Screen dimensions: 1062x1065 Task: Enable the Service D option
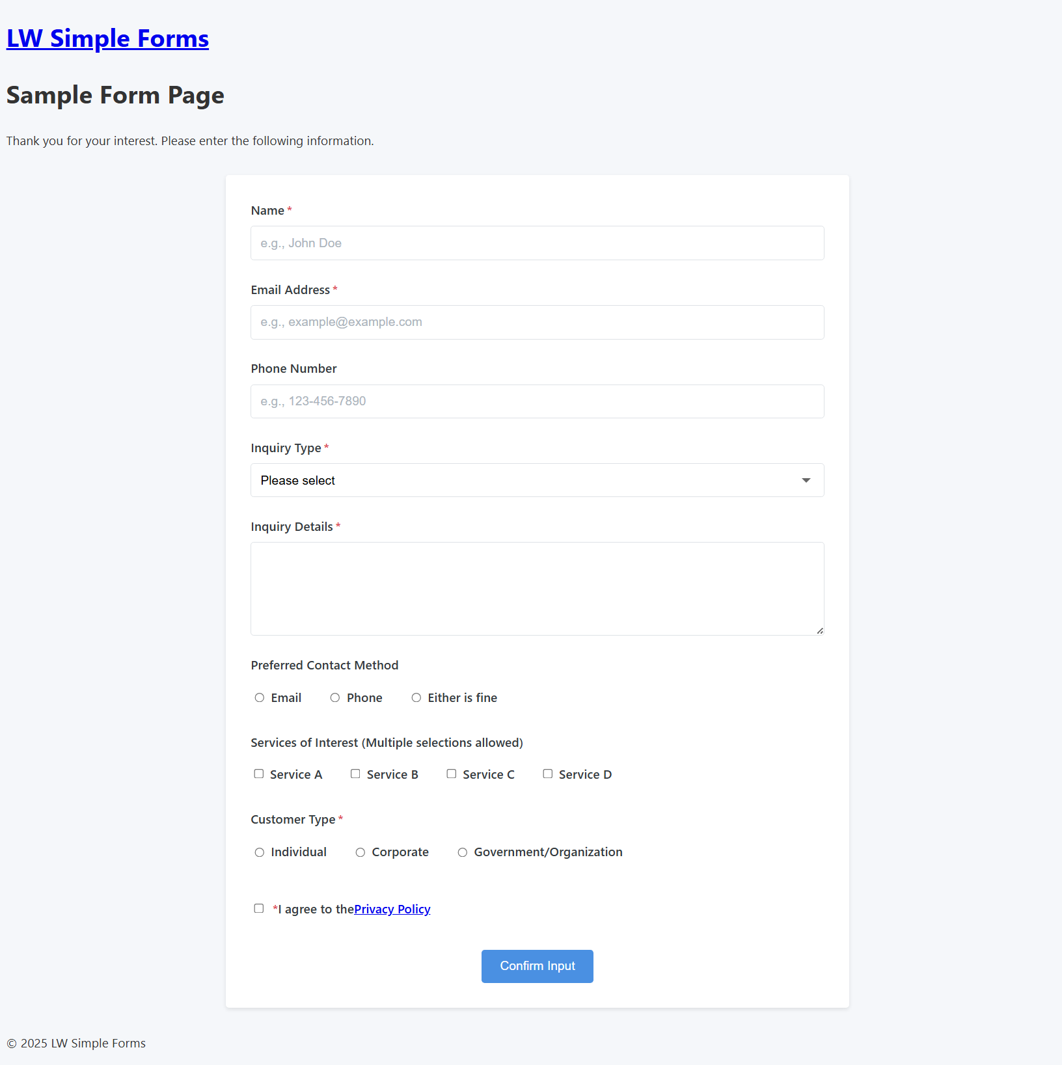548,774
